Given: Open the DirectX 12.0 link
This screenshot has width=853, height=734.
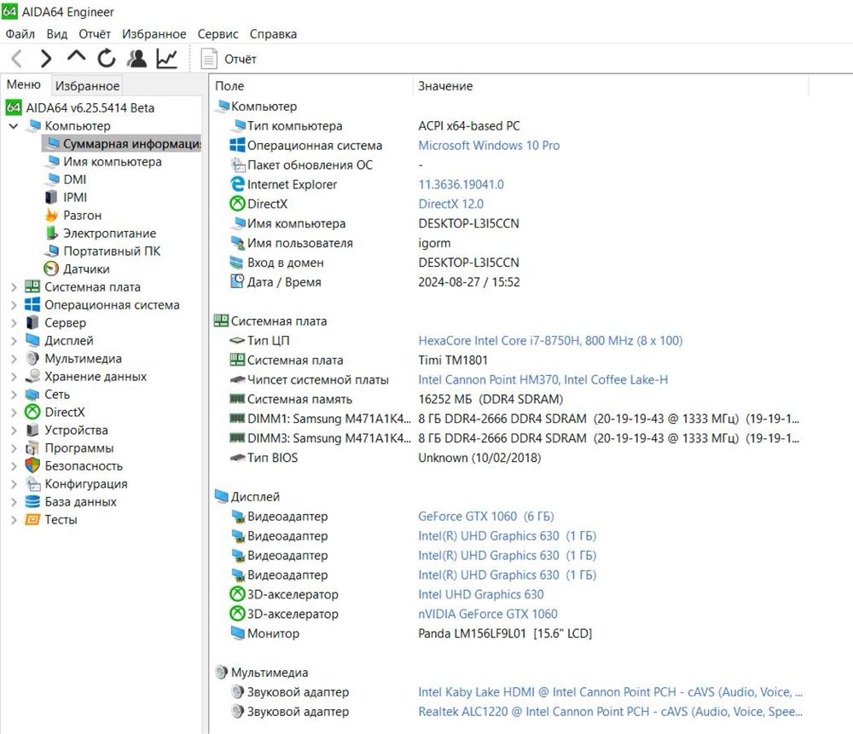Looking at the screenshot, I should (450, 205).
